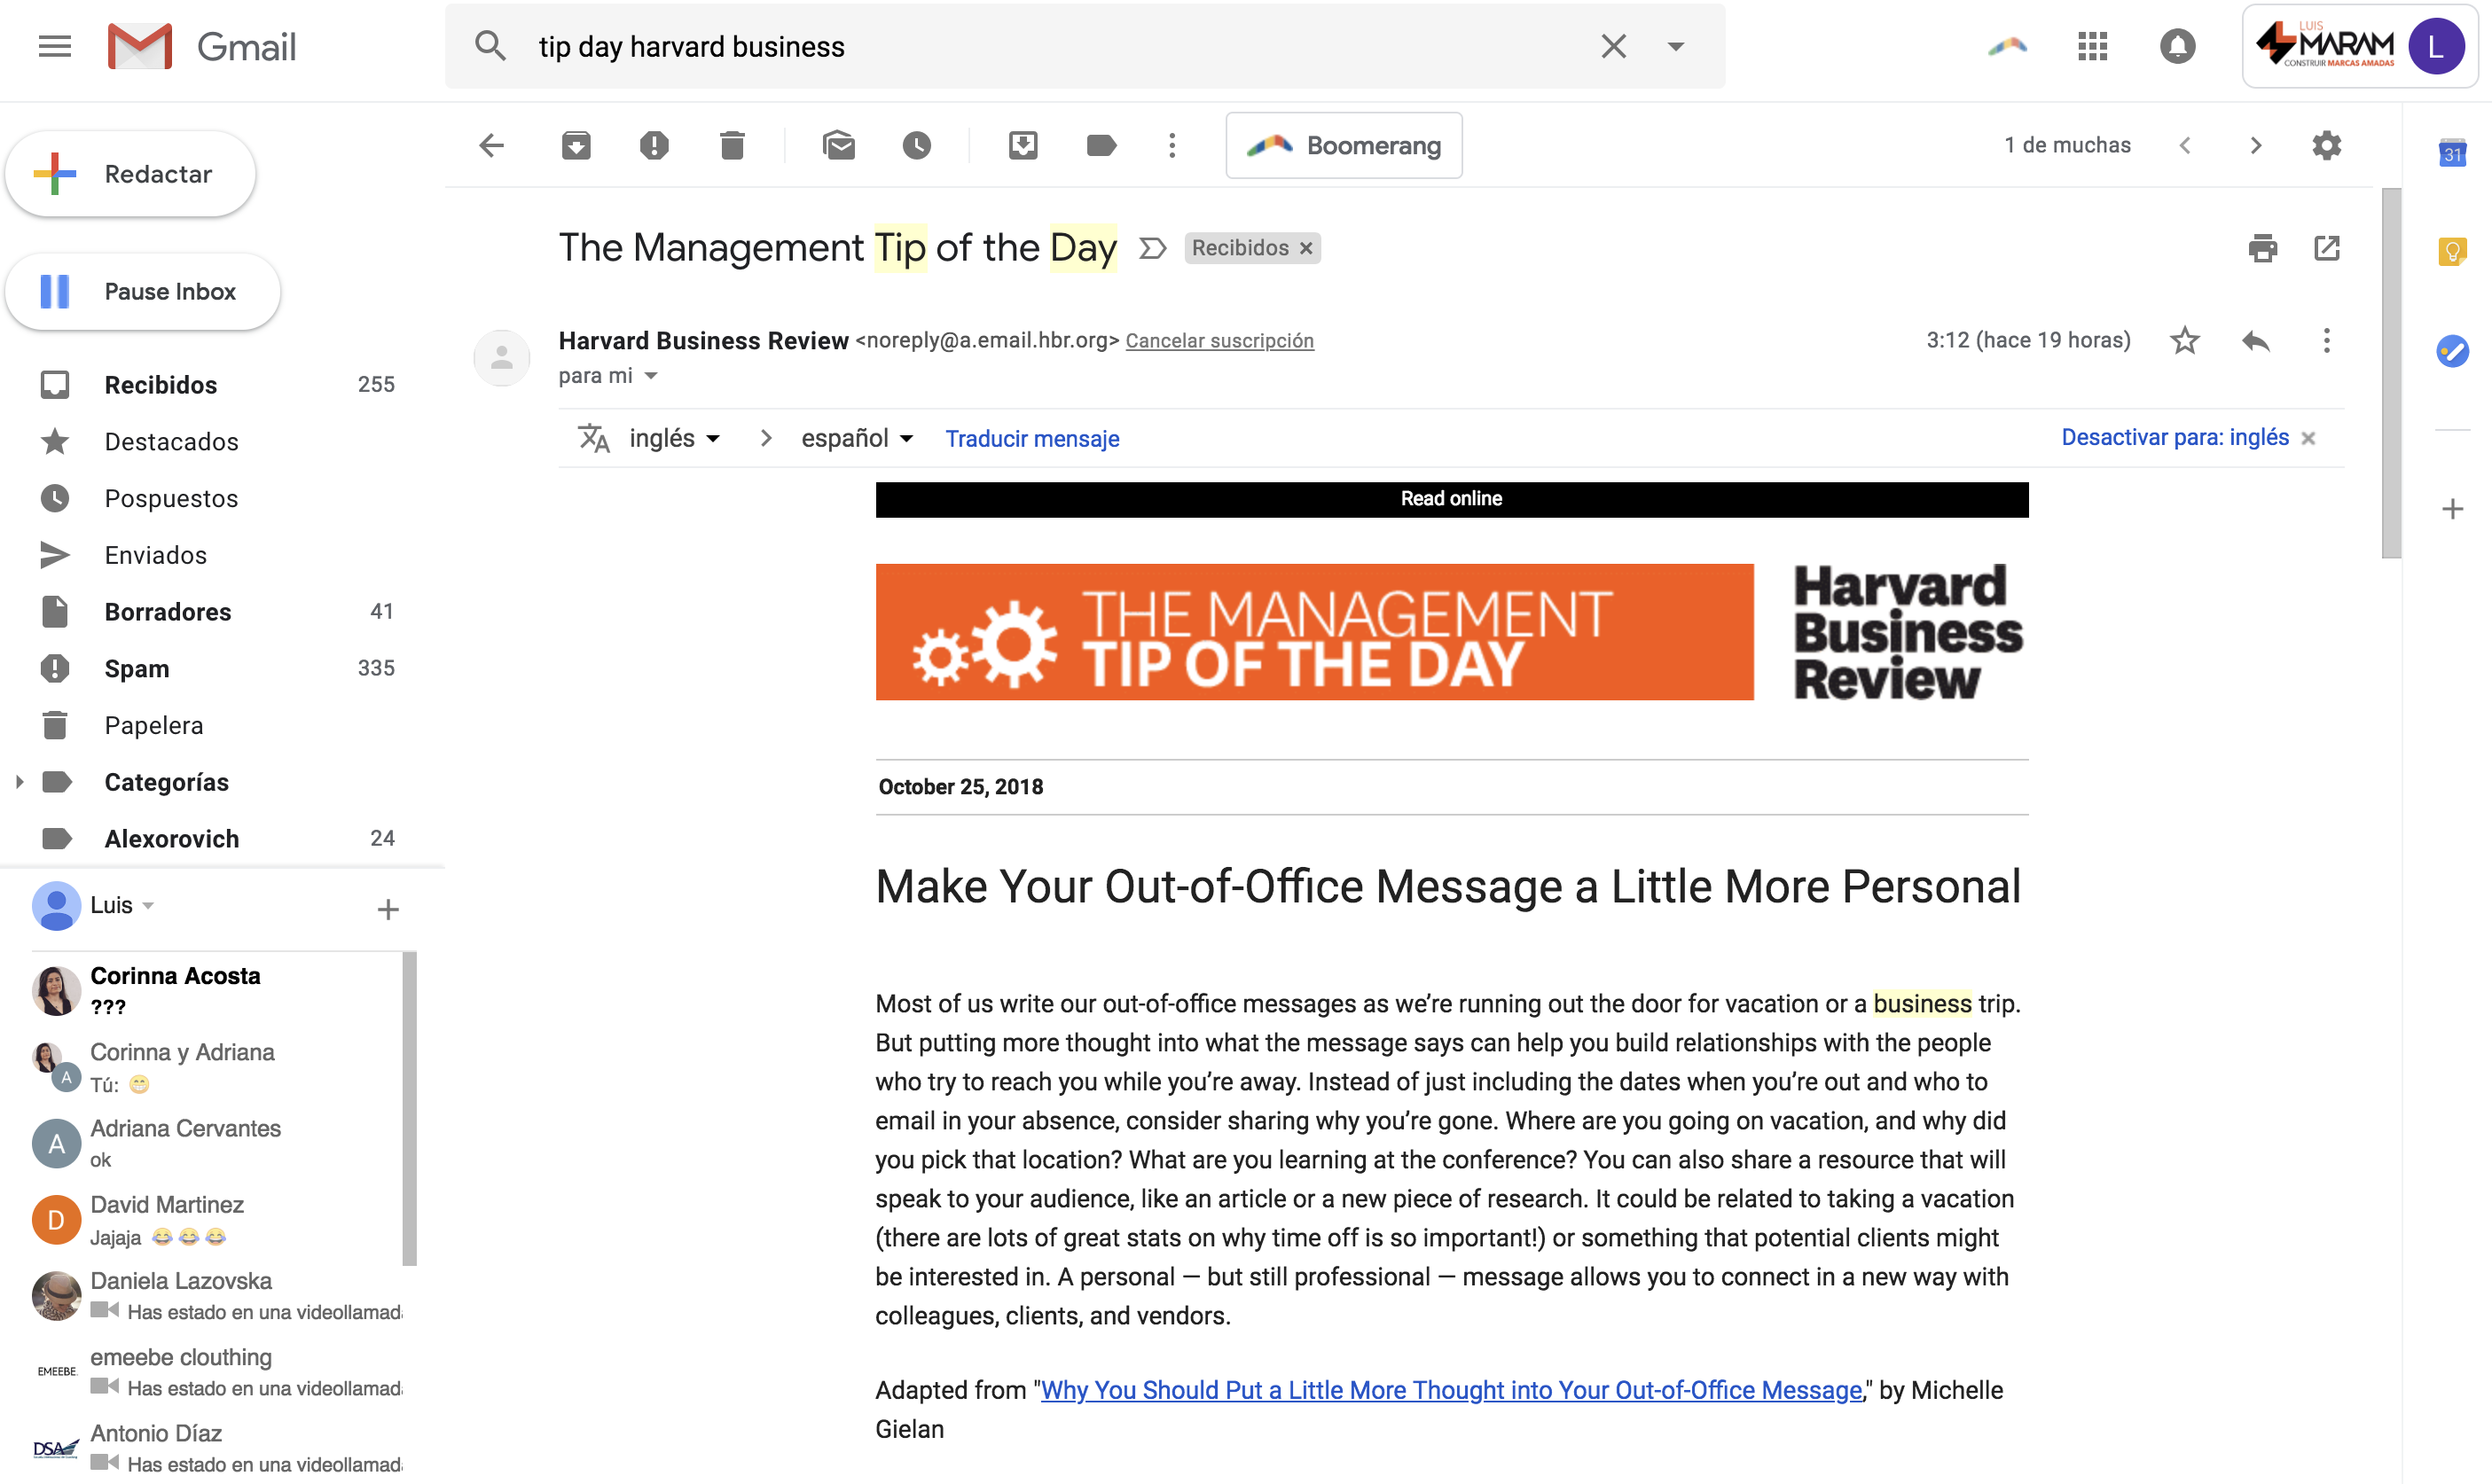Print the Harvard Business Review email
The width and height of the screenshot is (2492, 1484).
2264,248
